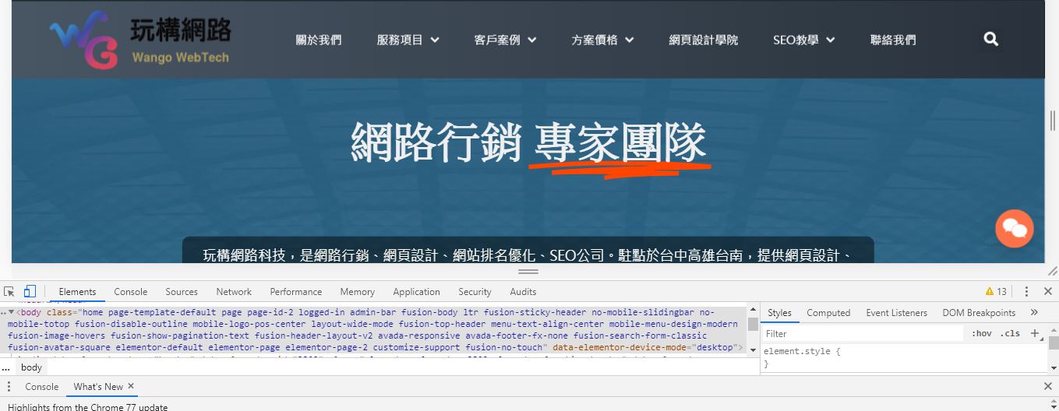Switch to the Elements tab

coord(78,292)
